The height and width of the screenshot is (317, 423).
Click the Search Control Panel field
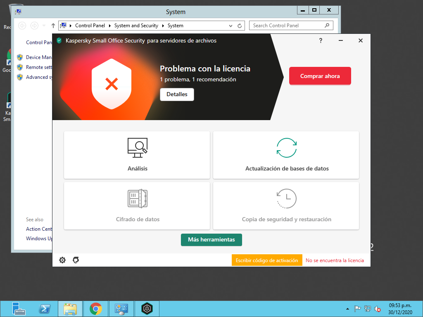291,26
